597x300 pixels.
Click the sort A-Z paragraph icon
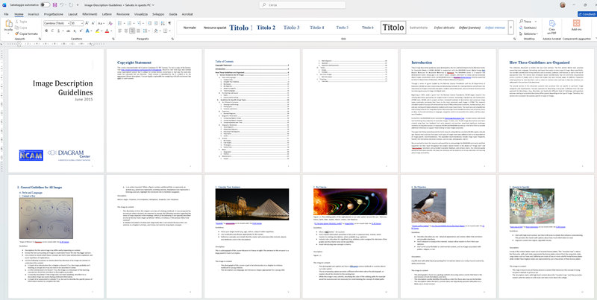(163, 23)
